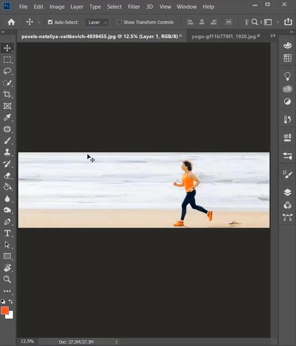The image size is (296, 346).
Task: Select the Sponge/Dodge tool
Action: [x=7, y=210]
